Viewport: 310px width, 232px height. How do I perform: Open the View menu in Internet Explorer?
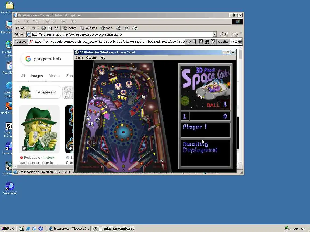pyautogui.click(x=36, y=21)
